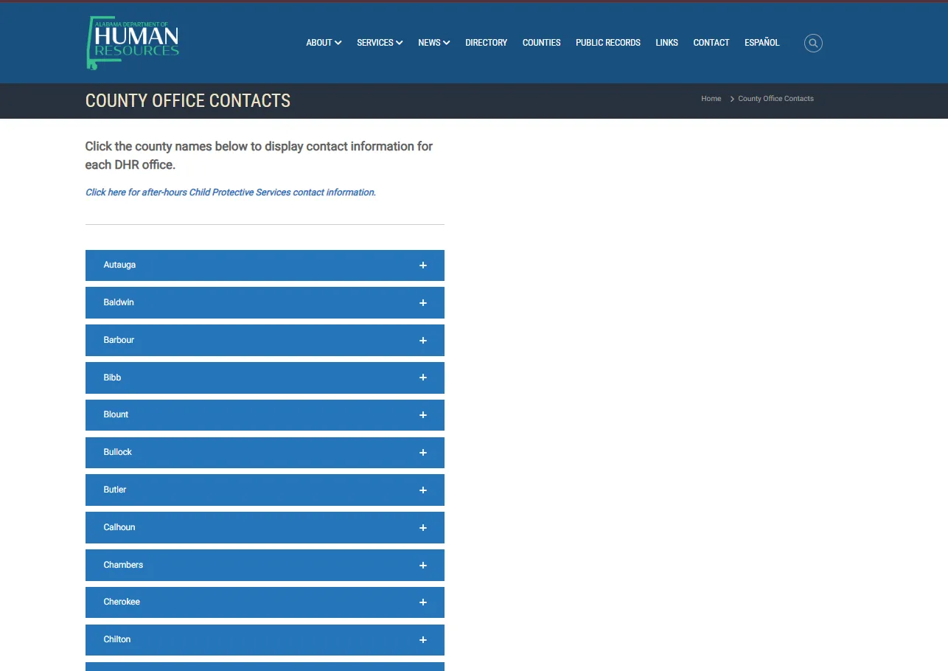Open Public Records in navigation
This screenshot has width=948, height=671.
pos(608,43)
